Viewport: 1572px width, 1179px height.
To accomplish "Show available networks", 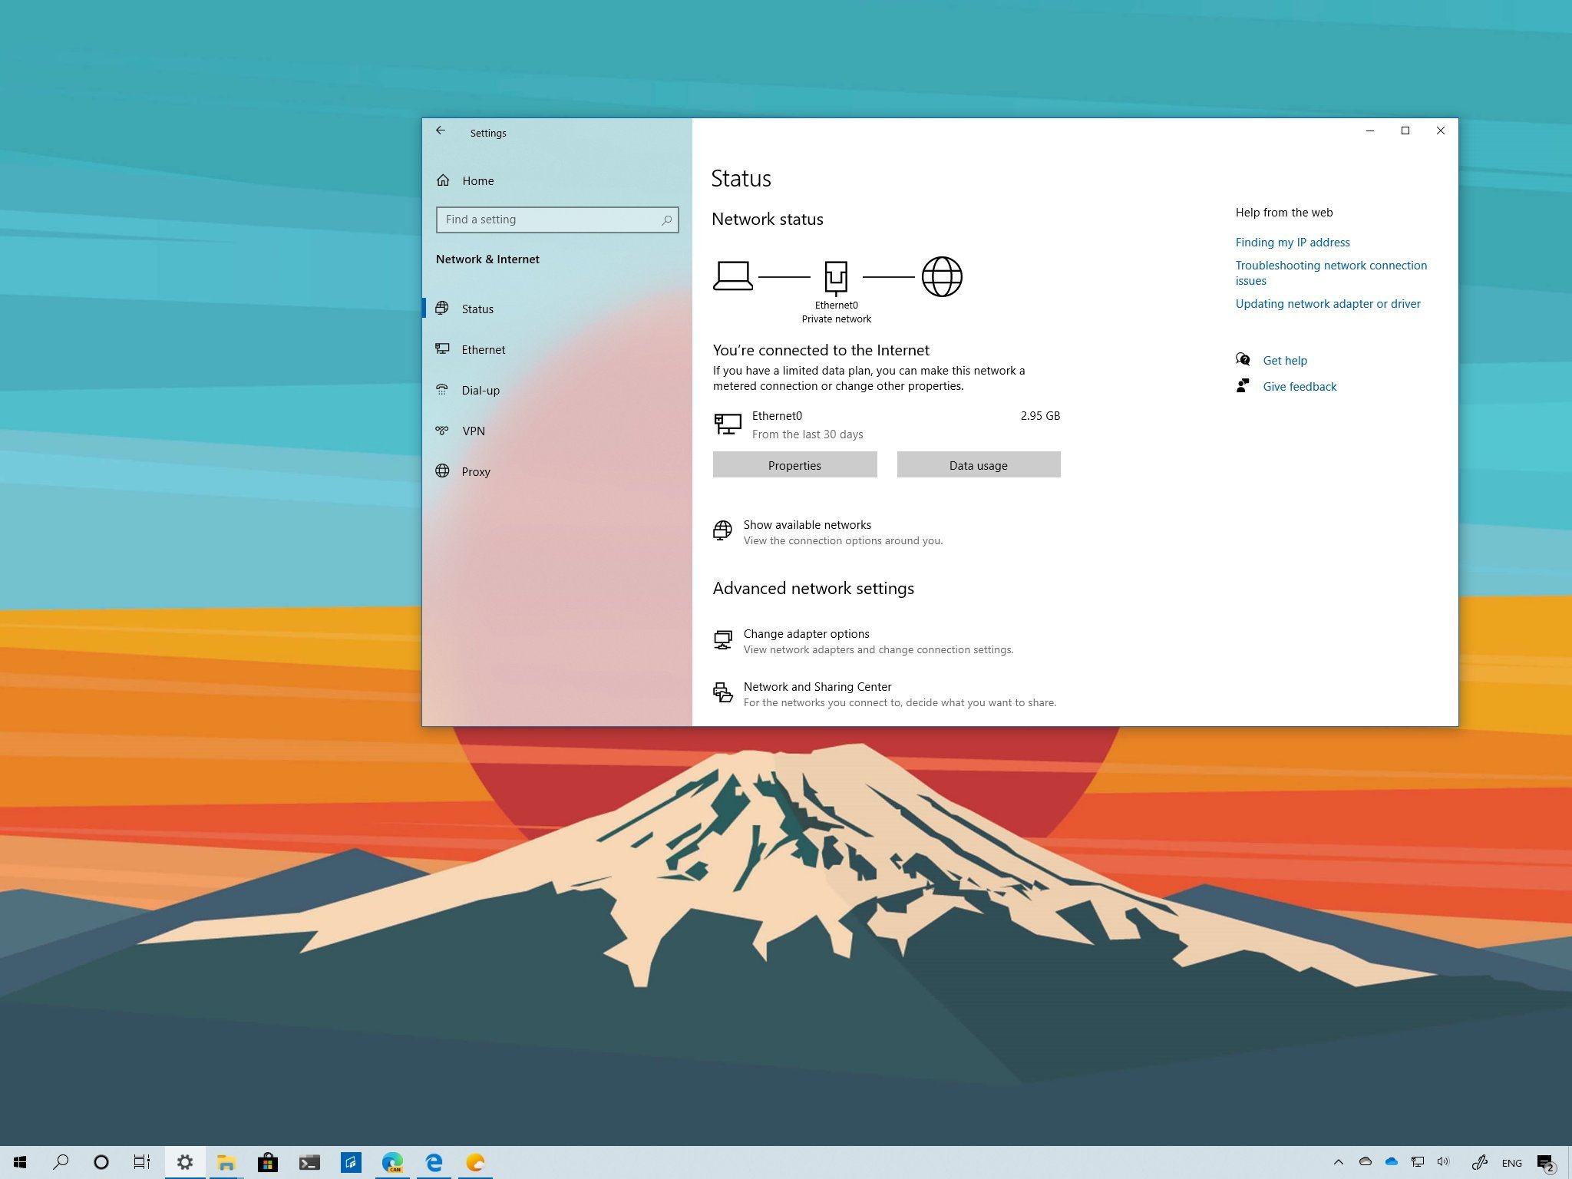I will [807, 525].
